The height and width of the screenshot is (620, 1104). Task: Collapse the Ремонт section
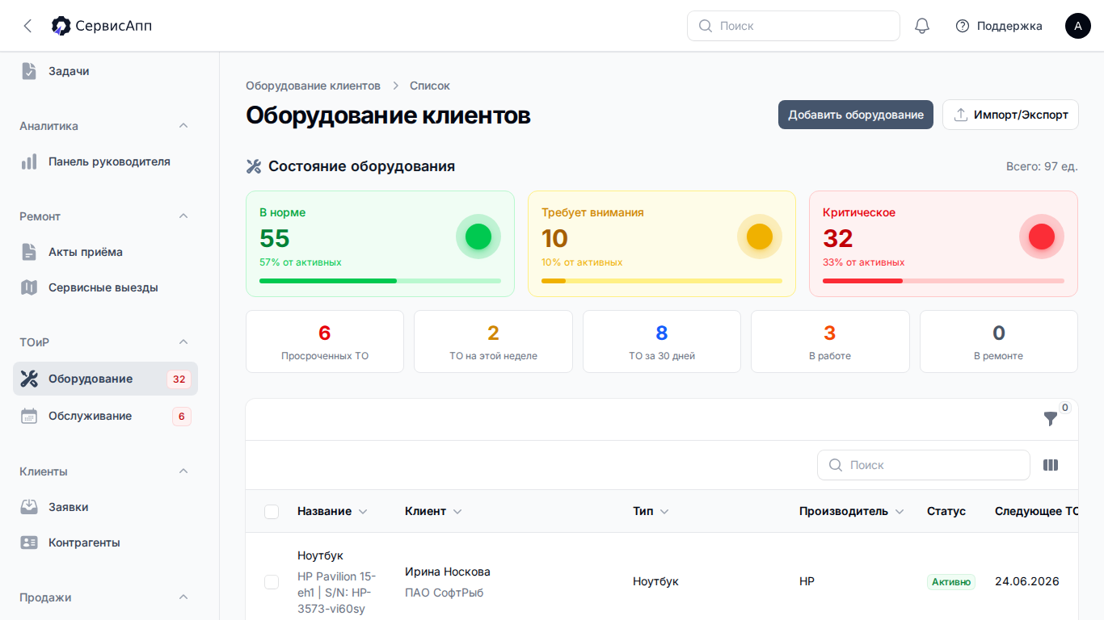tap(183, 216)
